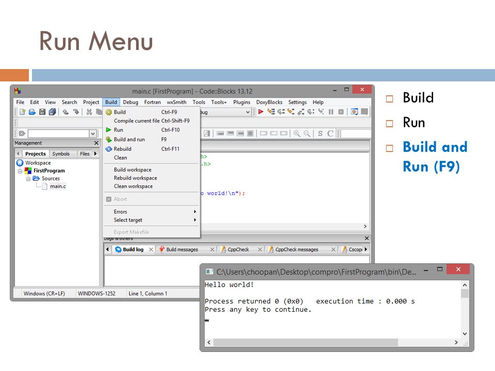Start debugging with the red arrow icon
This screenshot has width=495, height=371.
click(261, 112)
